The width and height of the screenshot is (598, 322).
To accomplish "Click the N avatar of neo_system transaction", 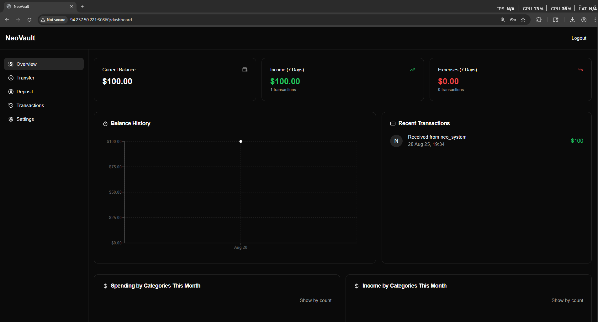I will click(x=396, y=141).
